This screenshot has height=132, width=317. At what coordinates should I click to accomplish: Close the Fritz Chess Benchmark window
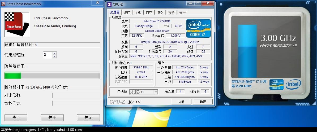coord(97,3)
